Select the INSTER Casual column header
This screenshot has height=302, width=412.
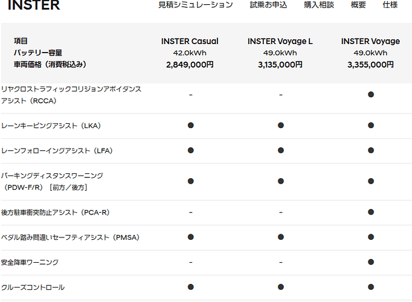click(190, 41)
